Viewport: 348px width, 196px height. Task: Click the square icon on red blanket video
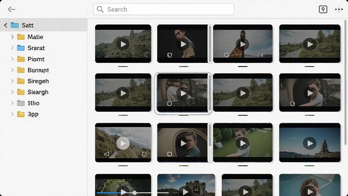point(226,55)
